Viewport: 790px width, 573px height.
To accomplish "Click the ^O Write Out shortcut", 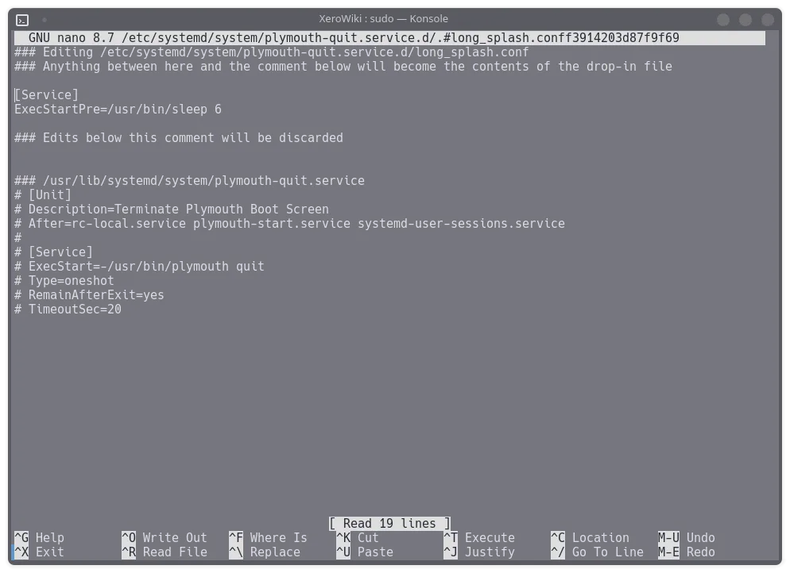I will point(164,537).
